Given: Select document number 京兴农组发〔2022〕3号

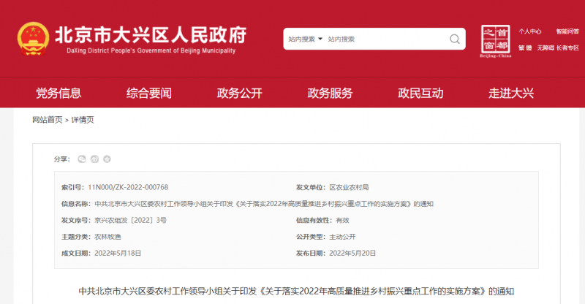Looking at the screenshot, I should [x=131, y=220].
